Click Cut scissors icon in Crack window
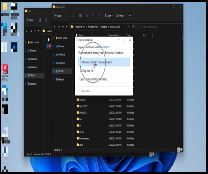 click(x=40, y=20)
